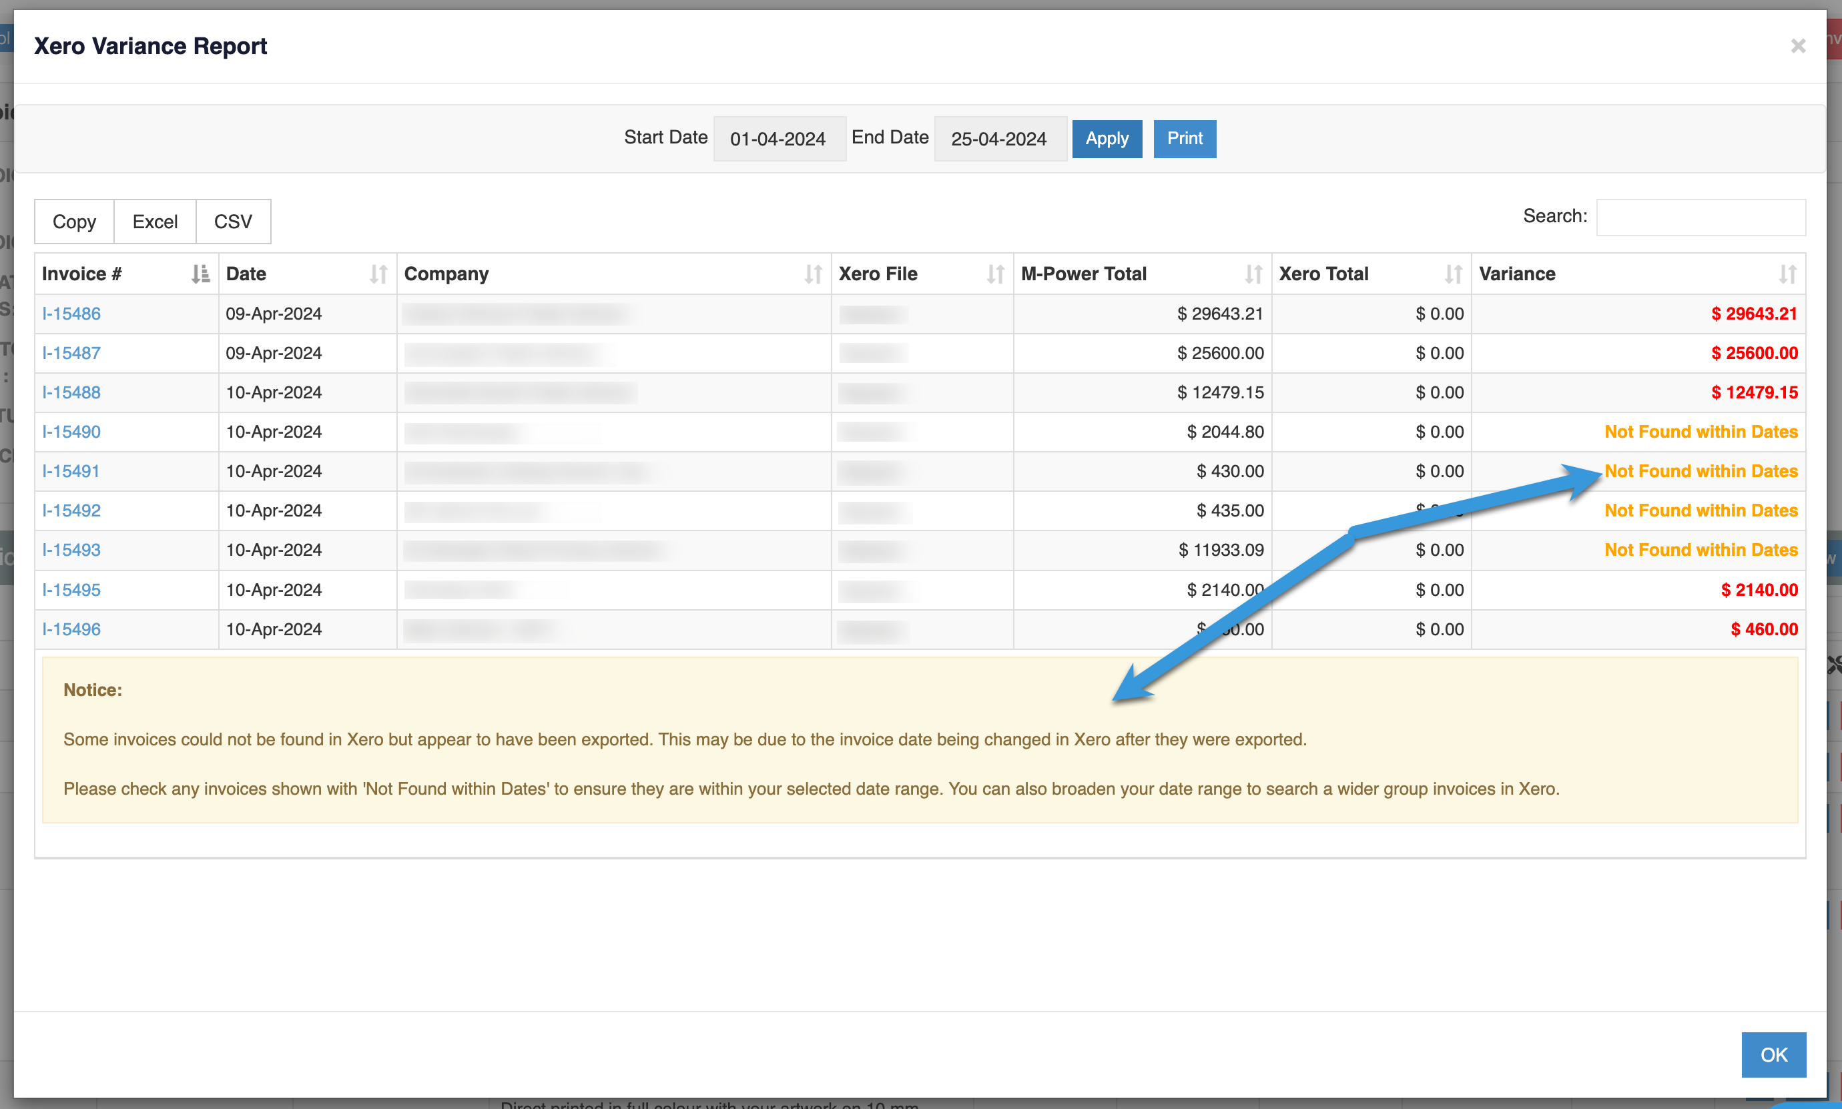Open invoice I-15496

71,630
